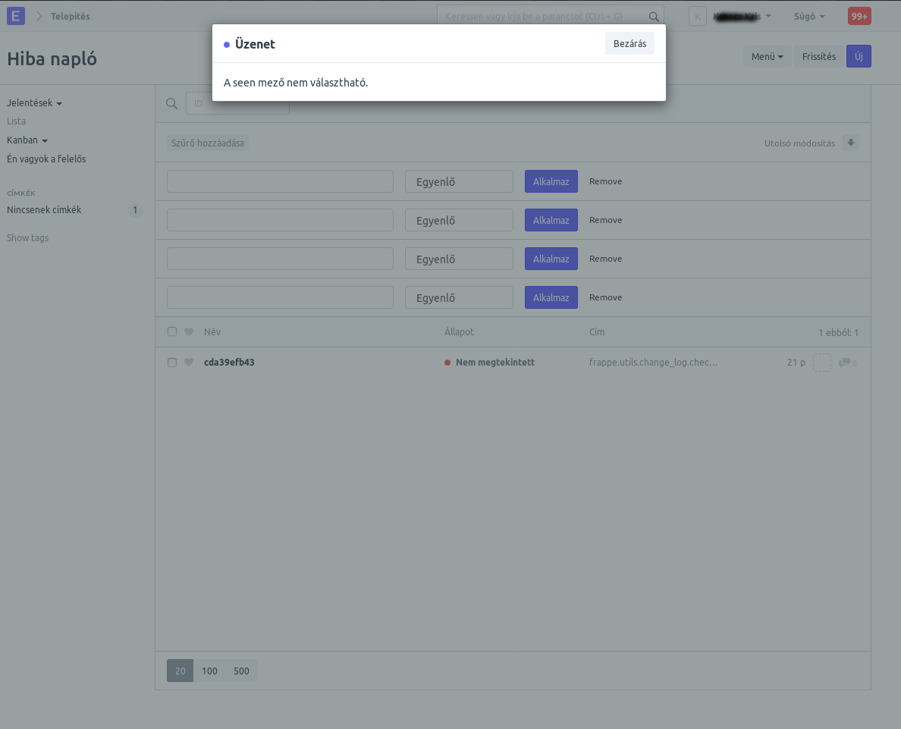Remove the second filter row

(606, 220)
